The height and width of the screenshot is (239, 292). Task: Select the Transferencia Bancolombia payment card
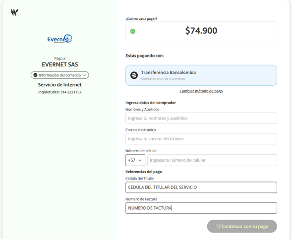201,75
